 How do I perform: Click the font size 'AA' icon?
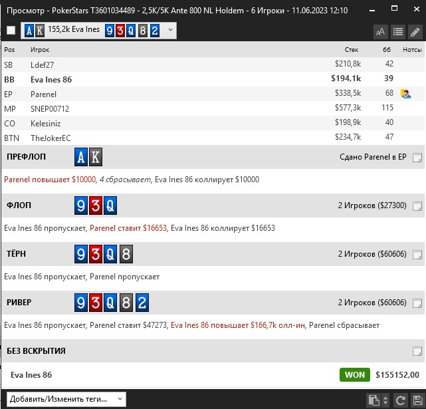381,32
